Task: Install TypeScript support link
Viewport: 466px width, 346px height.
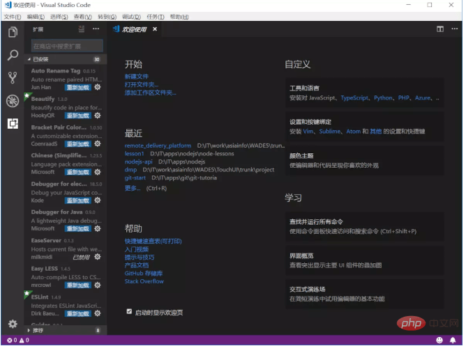Action: click(x=354, y=98)
